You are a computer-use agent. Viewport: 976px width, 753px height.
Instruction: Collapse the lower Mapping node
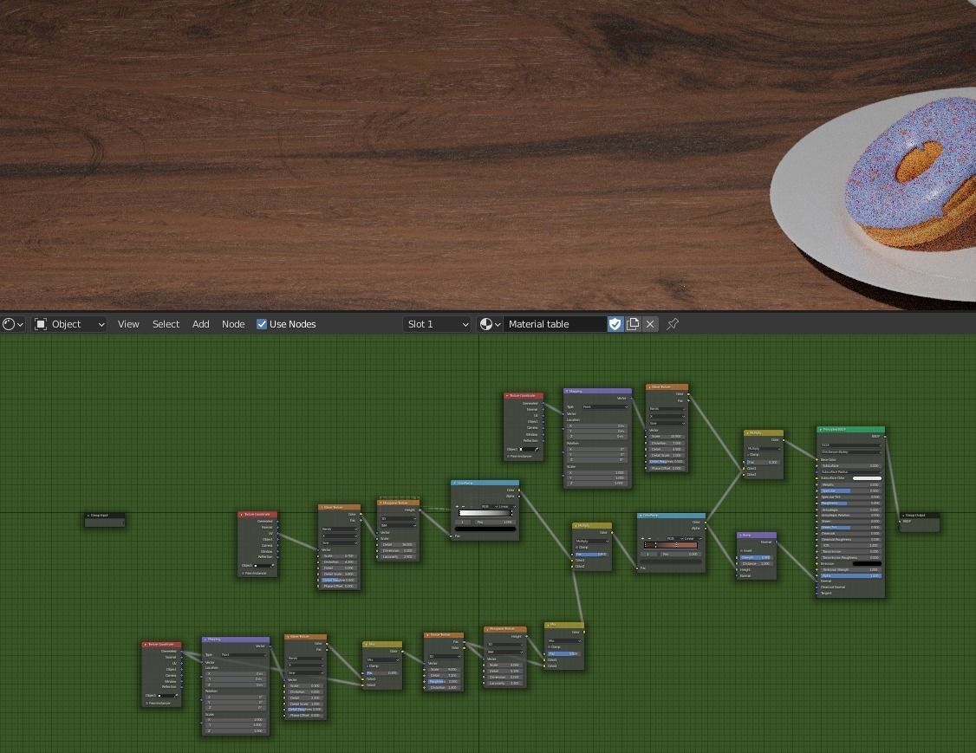click(205, 639)
